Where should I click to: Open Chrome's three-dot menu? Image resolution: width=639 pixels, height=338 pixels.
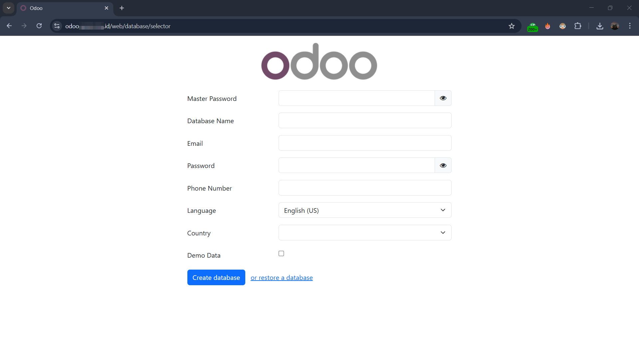tap(630, 26)
